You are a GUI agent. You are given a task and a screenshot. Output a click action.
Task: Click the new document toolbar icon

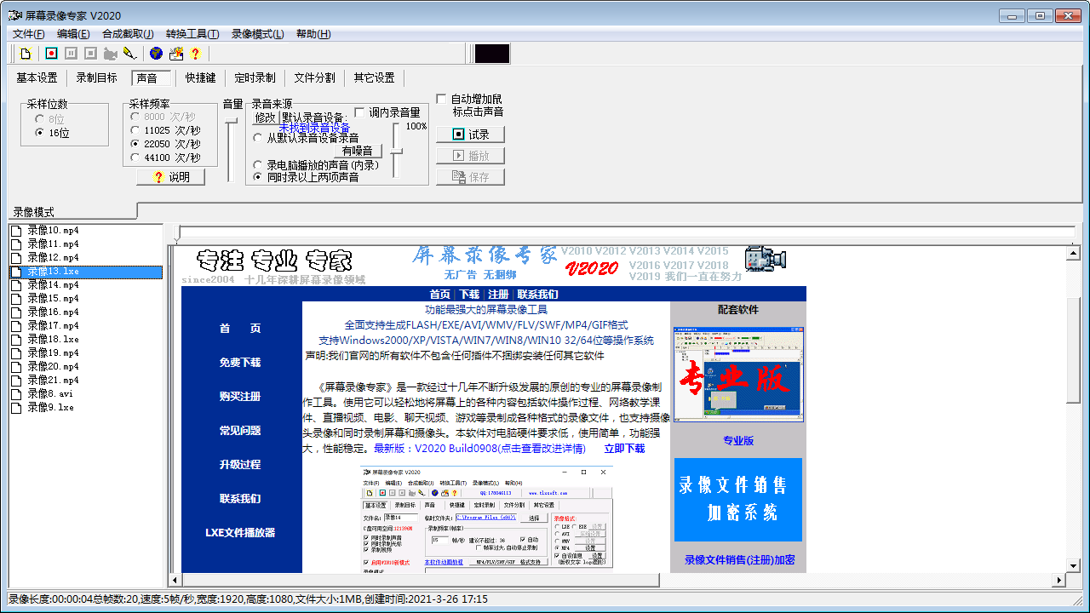coord(26,53)
